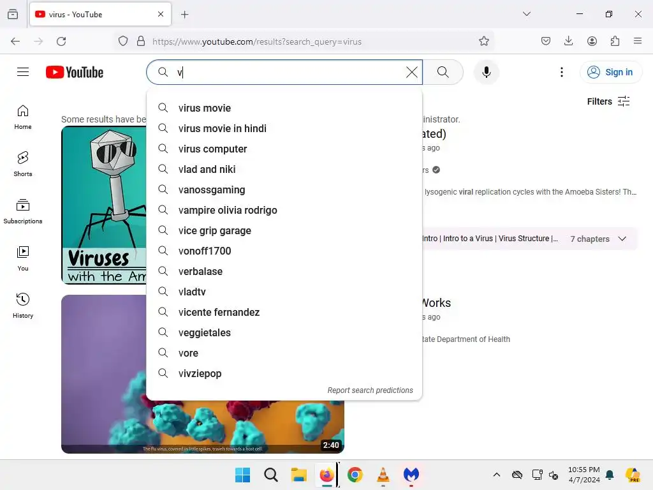Open the You sidebar section

point(23,258)
